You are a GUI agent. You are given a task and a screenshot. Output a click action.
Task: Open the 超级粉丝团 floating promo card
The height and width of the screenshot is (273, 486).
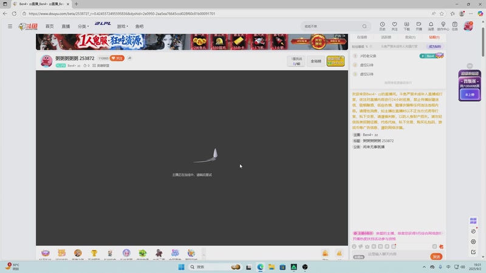click(x=470, y=86)
